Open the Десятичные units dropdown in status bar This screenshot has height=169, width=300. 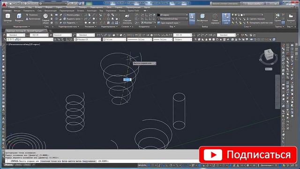267,165
